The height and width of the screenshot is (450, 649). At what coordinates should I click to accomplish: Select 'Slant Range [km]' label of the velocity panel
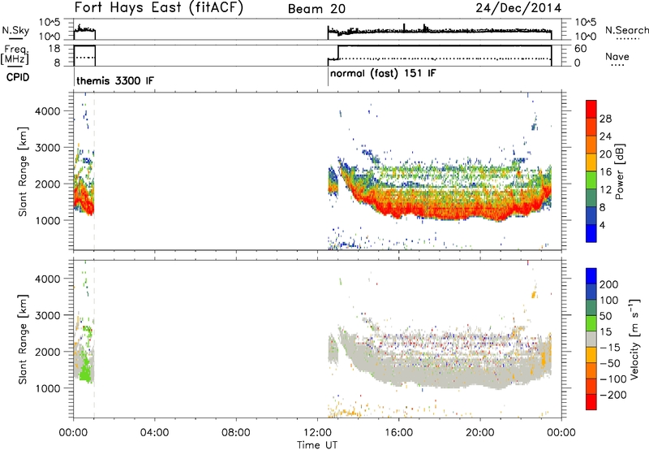23,339
